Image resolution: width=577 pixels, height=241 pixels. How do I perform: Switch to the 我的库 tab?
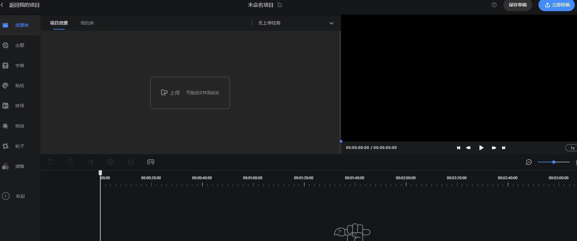pyautogui.click(x=87, y=23)
